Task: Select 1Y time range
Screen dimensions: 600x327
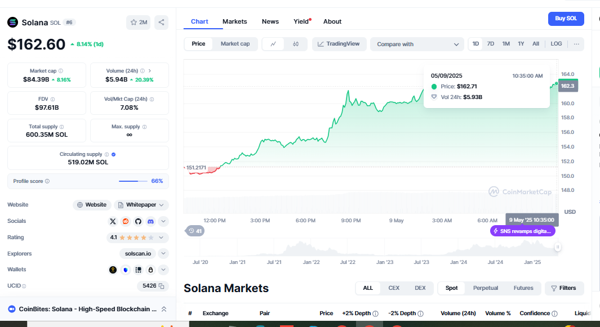Action: (521, 44)
